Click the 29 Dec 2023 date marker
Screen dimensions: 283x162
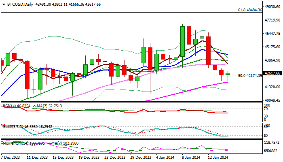coord(141,158)
